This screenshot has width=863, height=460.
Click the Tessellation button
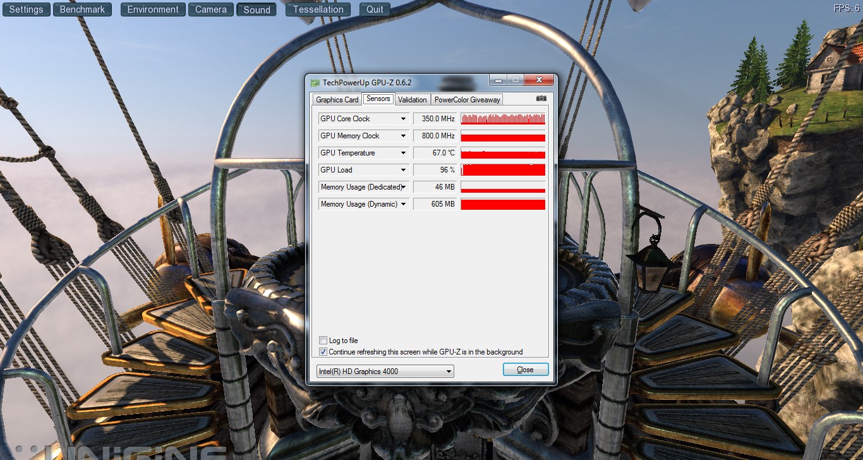click(318, 9)
